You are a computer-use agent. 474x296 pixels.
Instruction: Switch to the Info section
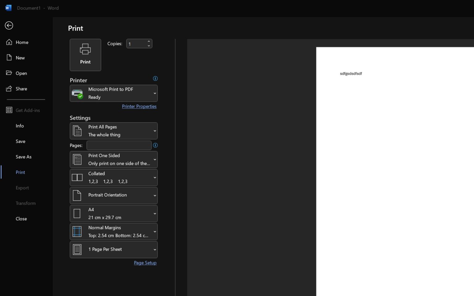(20, 126)
